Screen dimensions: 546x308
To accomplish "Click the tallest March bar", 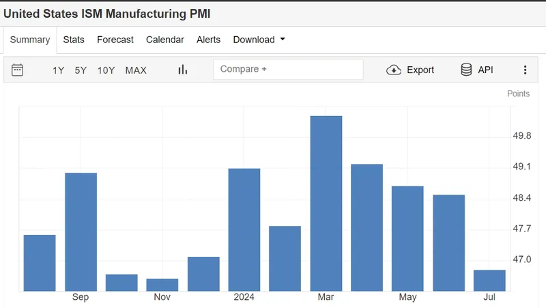I will pos(326,204).
